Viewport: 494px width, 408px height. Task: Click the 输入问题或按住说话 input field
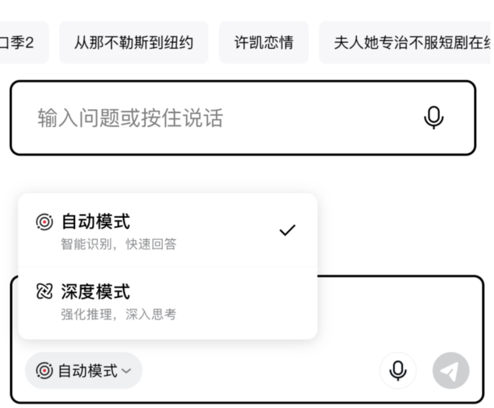pos(148,117)
